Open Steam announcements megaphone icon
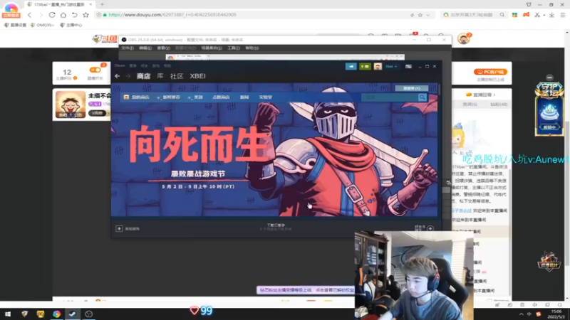The image size is (570, 320). tap(351, 66)
